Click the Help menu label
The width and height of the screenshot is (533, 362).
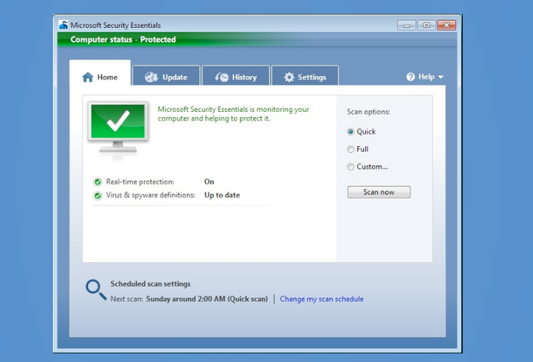click(x=426, y=77)
